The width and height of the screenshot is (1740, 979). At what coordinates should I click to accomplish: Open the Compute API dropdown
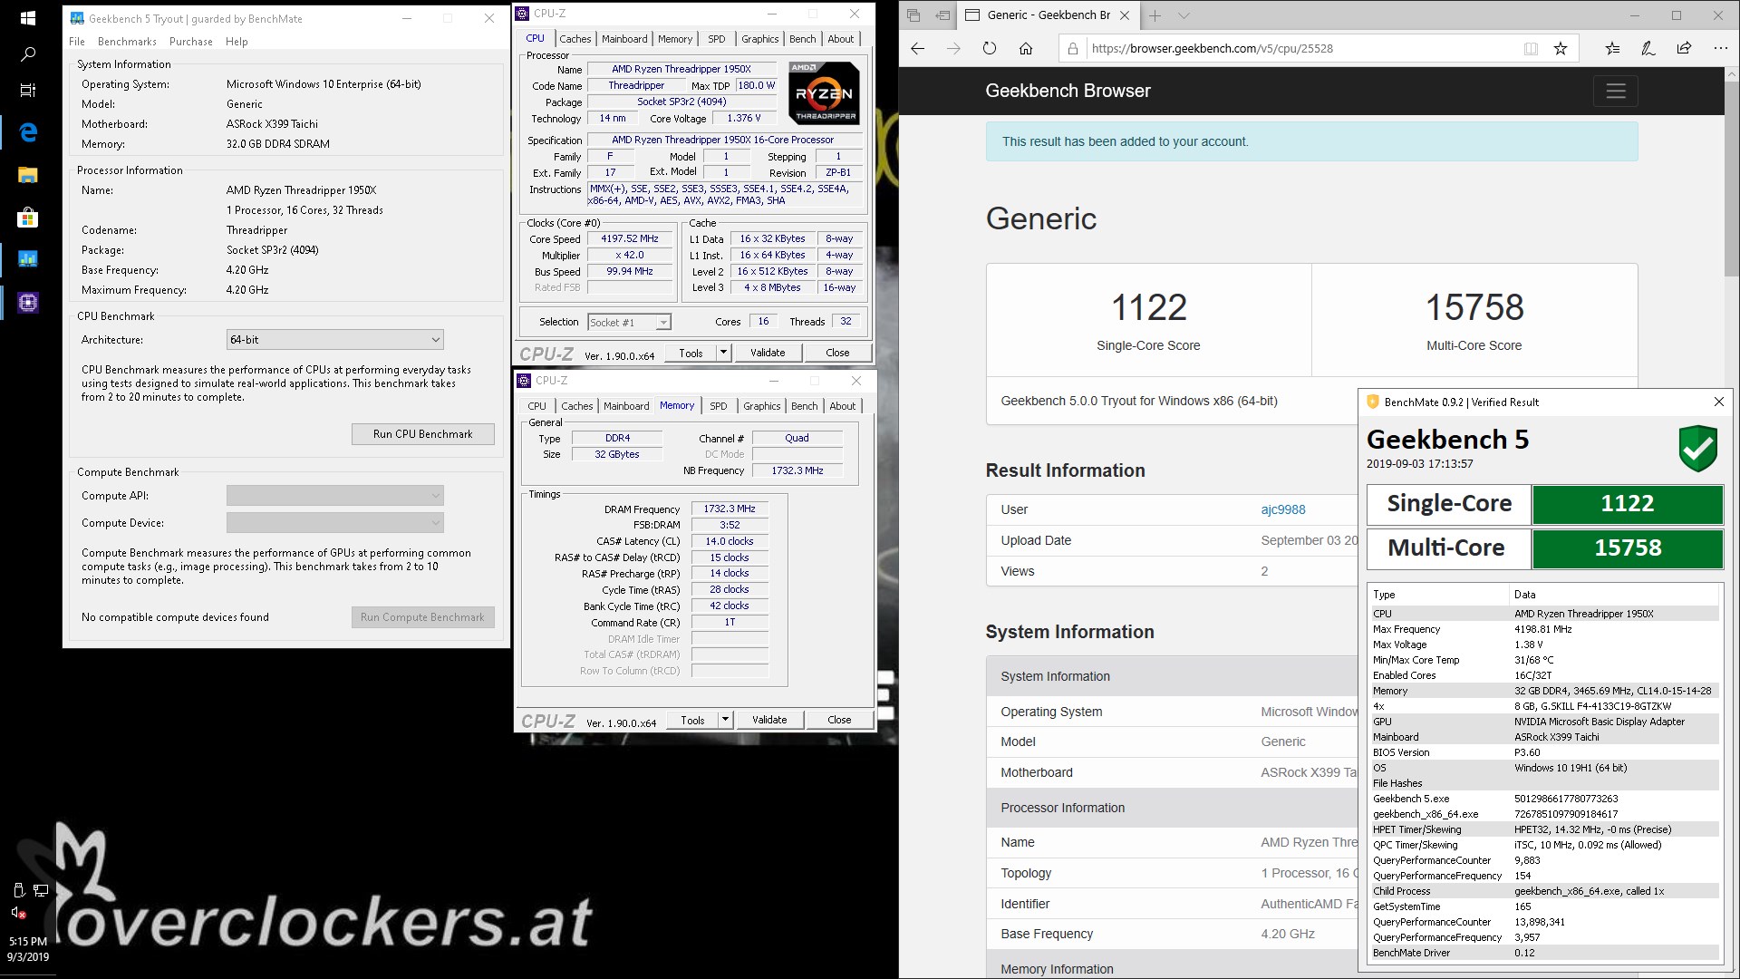(334, 496)
